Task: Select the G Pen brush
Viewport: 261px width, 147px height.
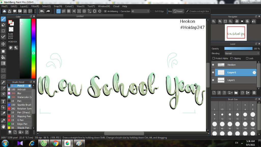Action: [x=20, y=120]
